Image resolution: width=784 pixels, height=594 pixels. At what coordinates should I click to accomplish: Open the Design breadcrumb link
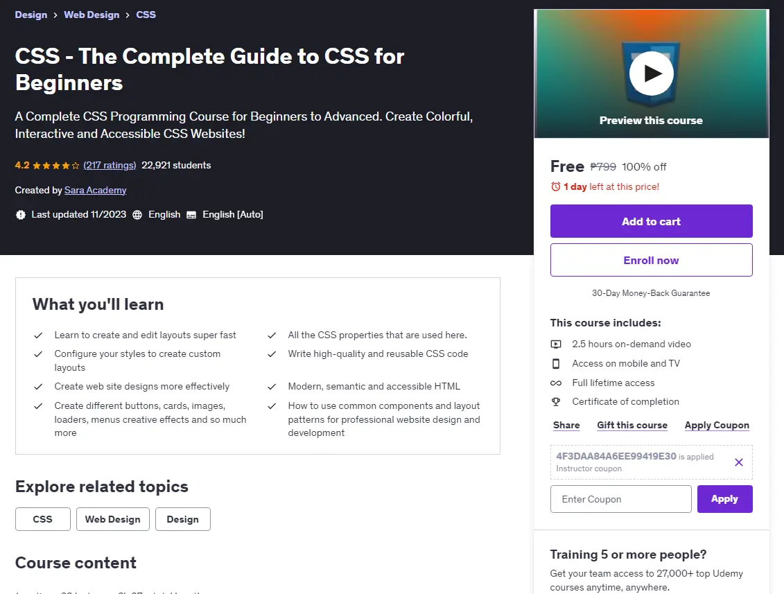tap(31, 15)
